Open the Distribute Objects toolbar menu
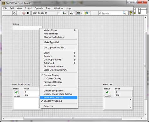This screenshot has height=122, width=149. click(72, 13)
